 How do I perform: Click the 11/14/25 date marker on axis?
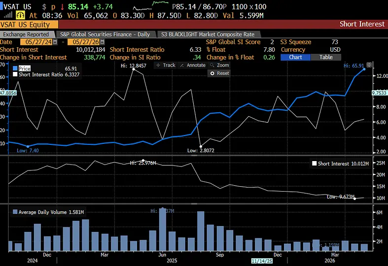coord(262,261)
